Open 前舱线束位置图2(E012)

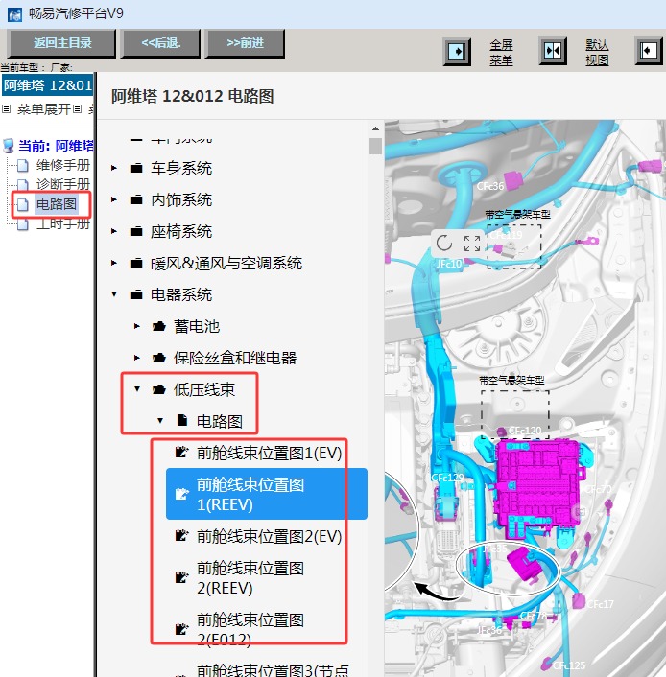pos(250,629)
